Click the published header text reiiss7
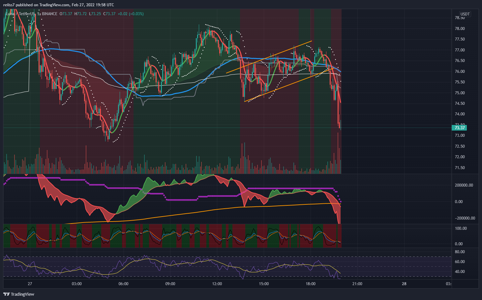Image resolution: width=482 pixels, height=300 pixels. point(9,5)
